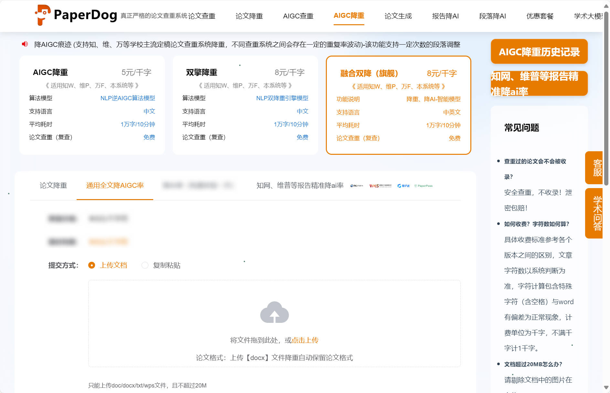
Task: Open 优惠套餐 navigation item
Action: (x=540, y=16)
